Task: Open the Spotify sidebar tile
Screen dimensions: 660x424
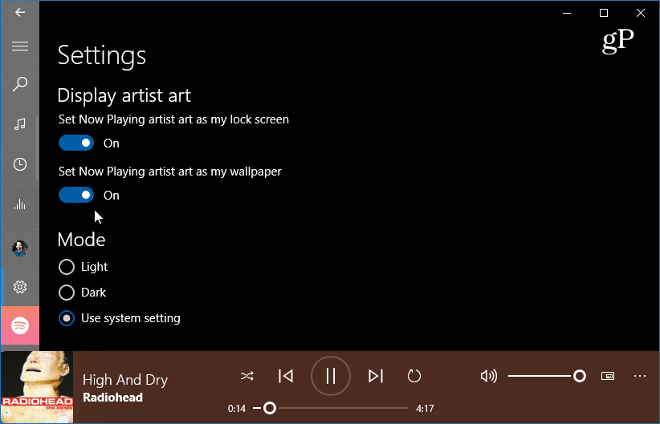Action: tap(20, 325)
